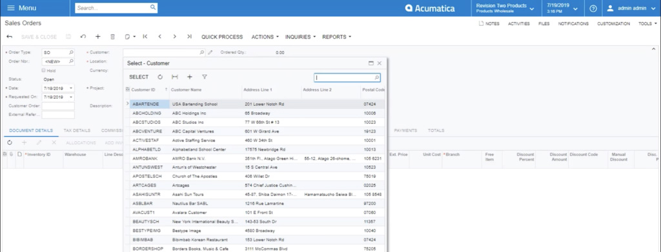The width and height of the screenshot is (661, 252).
Task: Click the Customer Order input field
Action: click(58, 106)
